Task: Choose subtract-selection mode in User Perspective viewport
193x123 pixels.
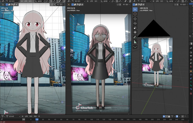Action: 139,4
